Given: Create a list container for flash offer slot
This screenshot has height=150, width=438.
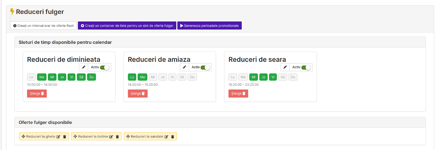Looking at the screenshot, I should coord(127,26).
